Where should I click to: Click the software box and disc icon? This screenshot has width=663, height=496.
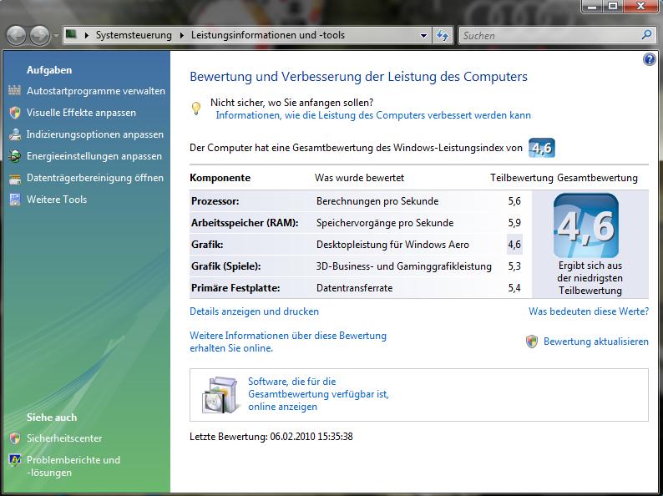(219, 395)
